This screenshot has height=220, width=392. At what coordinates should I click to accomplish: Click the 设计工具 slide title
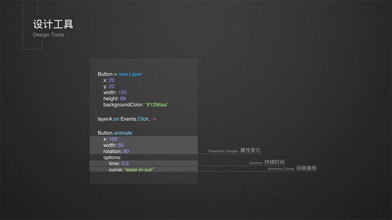(x=53, y=24)
